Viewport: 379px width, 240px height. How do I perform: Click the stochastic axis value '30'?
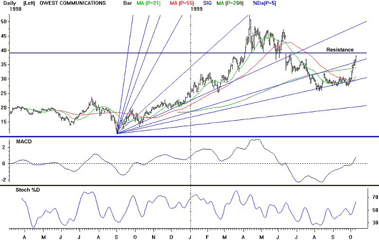pyautogui.click(x=375, y=222)
